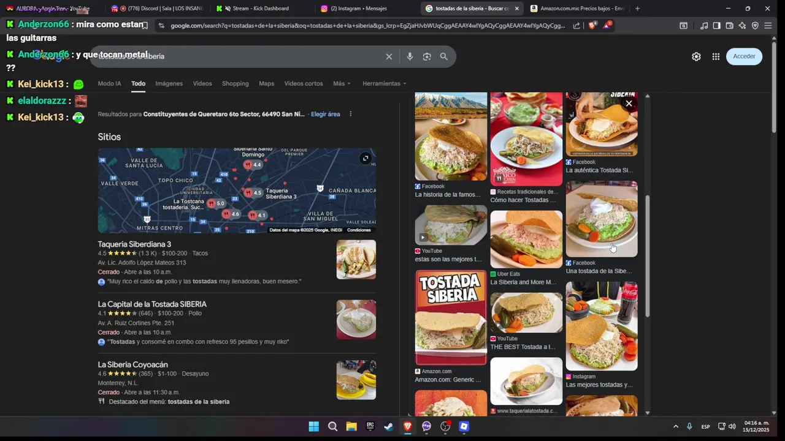Open the Brave Shields lion icon

tap(592, 26)
